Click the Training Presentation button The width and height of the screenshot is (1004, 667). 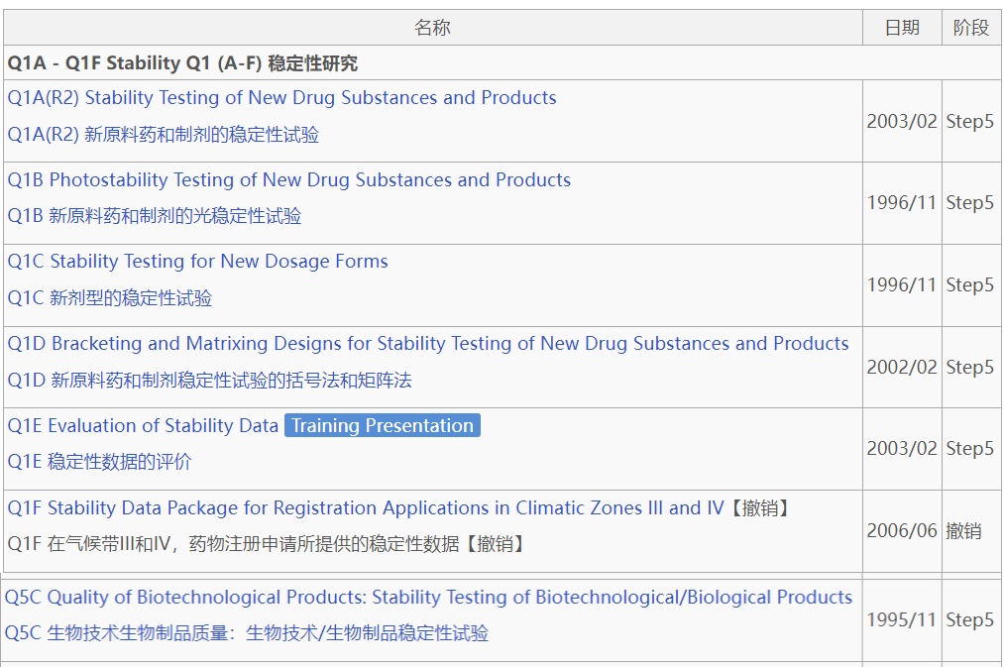coord(383,426)
